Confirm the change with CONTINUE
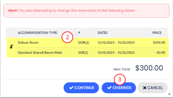This screenshot has width=173, height=98. 81,88
